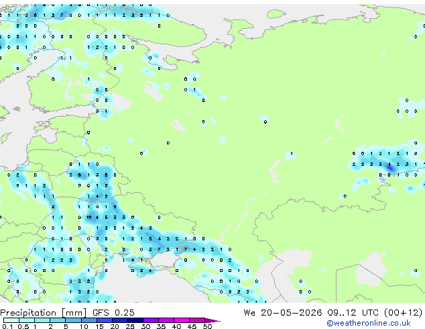Viewport: 425px width, 329px height.
Task: Click the legend scale label "35"
Action: click(161, 326)
